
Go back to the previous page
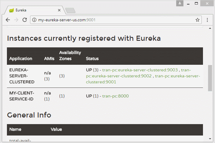click(x=8, y=20)
